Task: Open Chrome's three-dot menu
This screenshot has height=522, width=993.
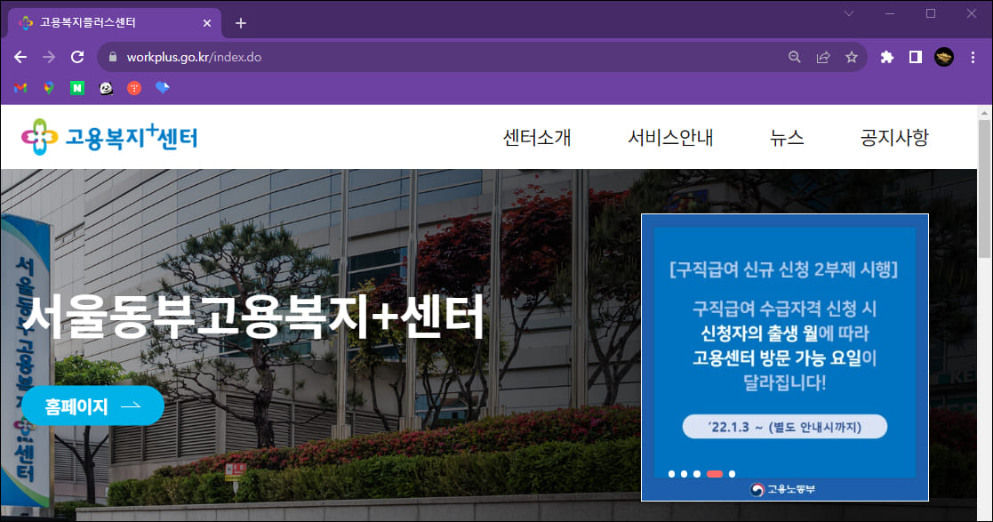Action: tap(973, 56)
